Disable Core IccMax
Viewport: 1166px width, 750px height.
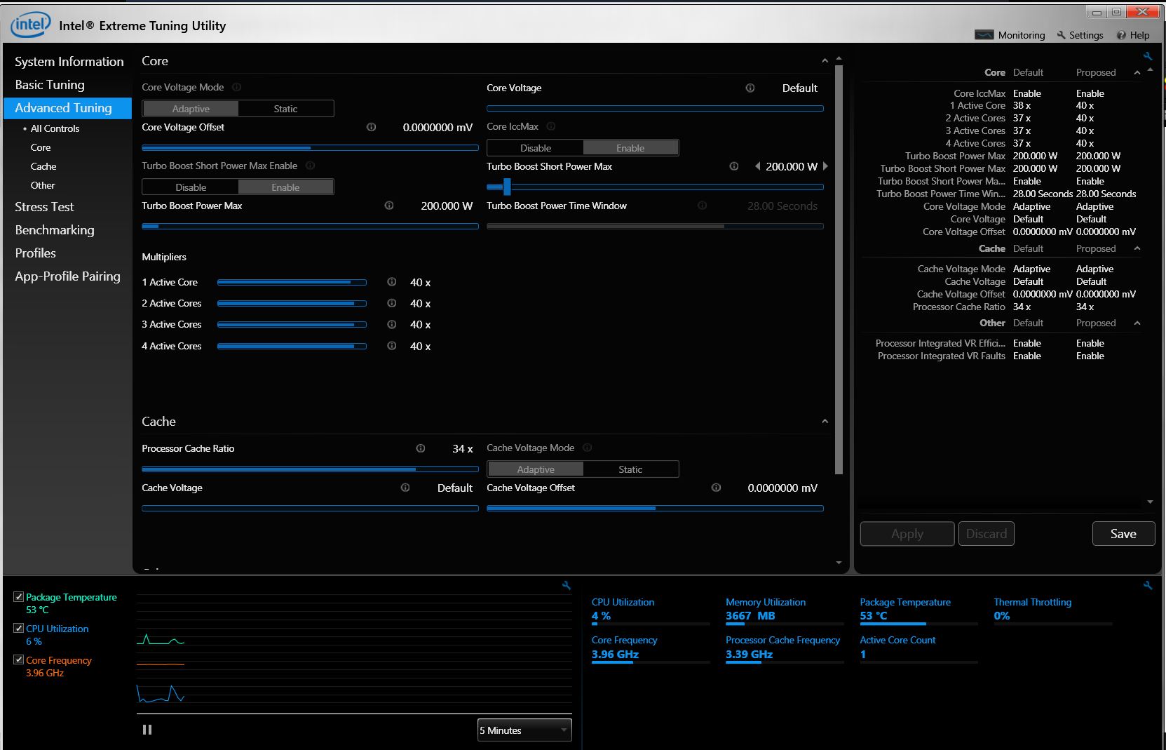(536, 148)
